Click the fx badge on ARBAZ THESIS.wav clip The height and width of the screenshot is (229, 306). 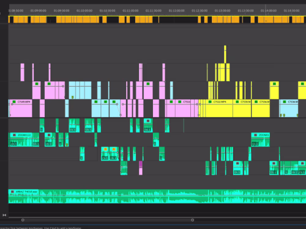pos(12,192)
